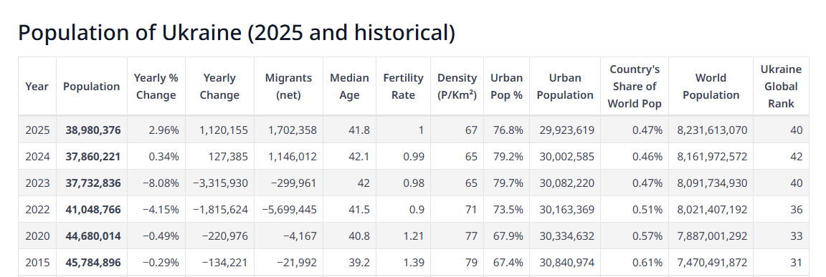Sort by the Population column header
Viewport: 826px width, 277px height.
[92, 86]
